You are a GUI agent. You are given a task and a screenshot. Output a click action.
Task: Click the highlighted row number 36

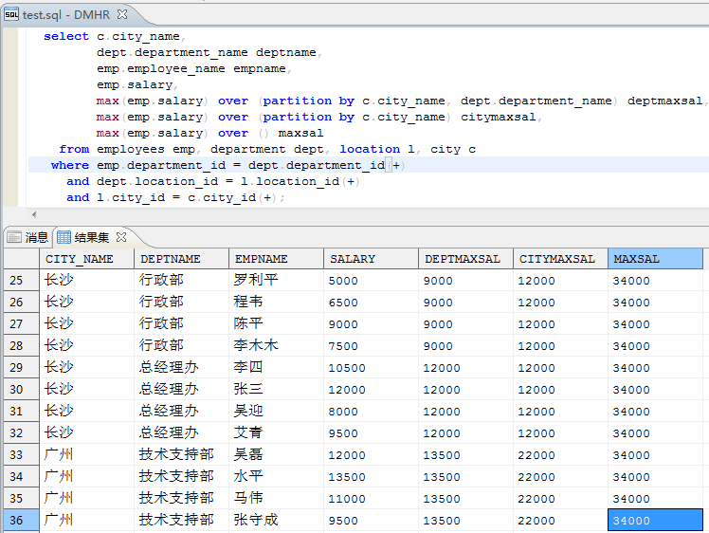tap(19, 521)
